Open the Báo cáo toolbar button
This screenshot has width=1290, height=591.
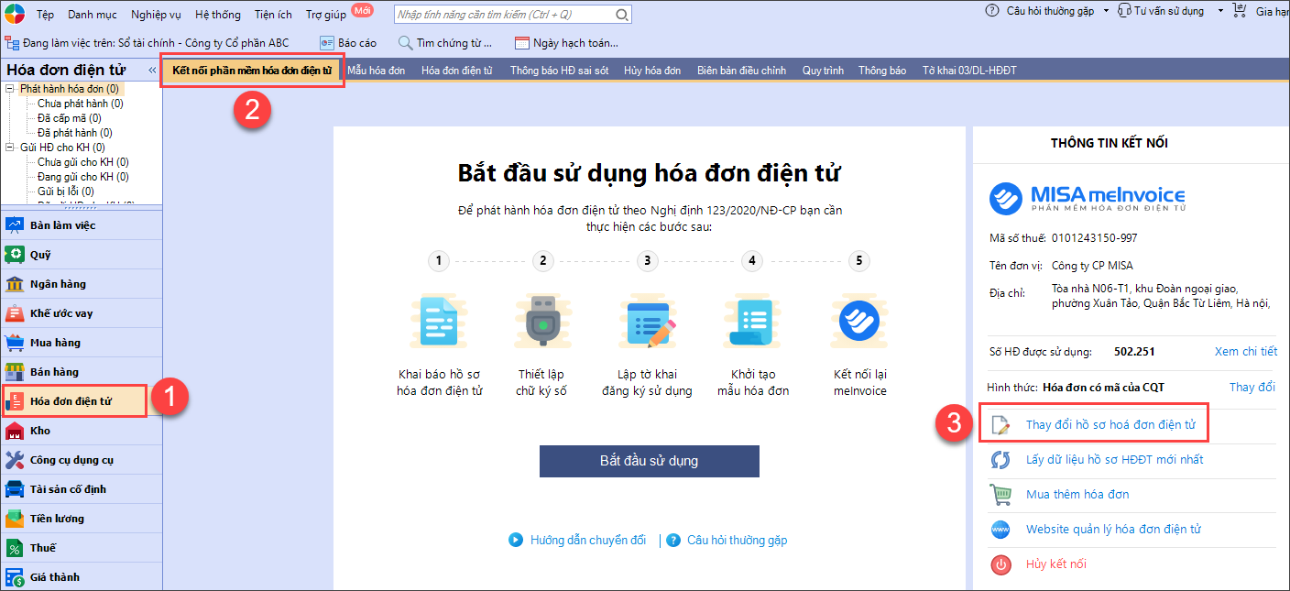point(347,43)
